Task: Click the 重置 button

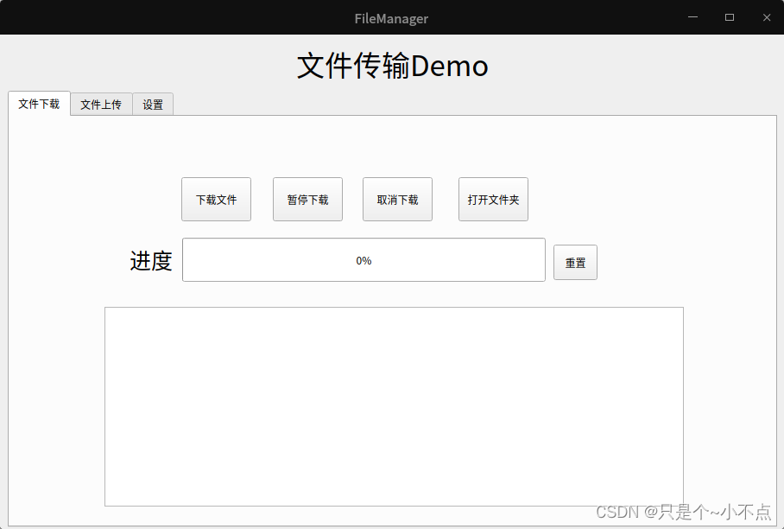Action: (576, 262)
